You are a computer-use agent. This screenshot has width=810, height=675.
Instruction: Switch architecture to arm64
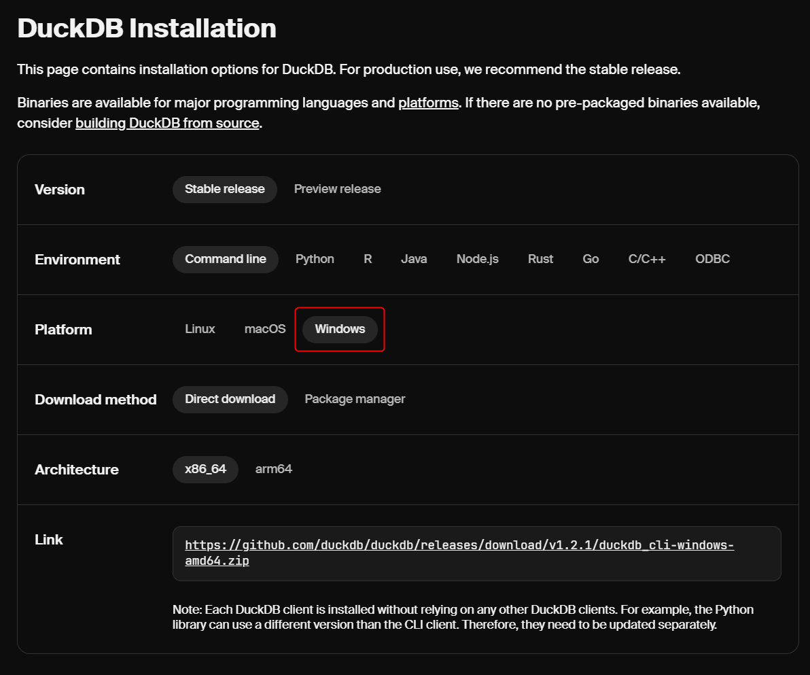coord(274,469)
